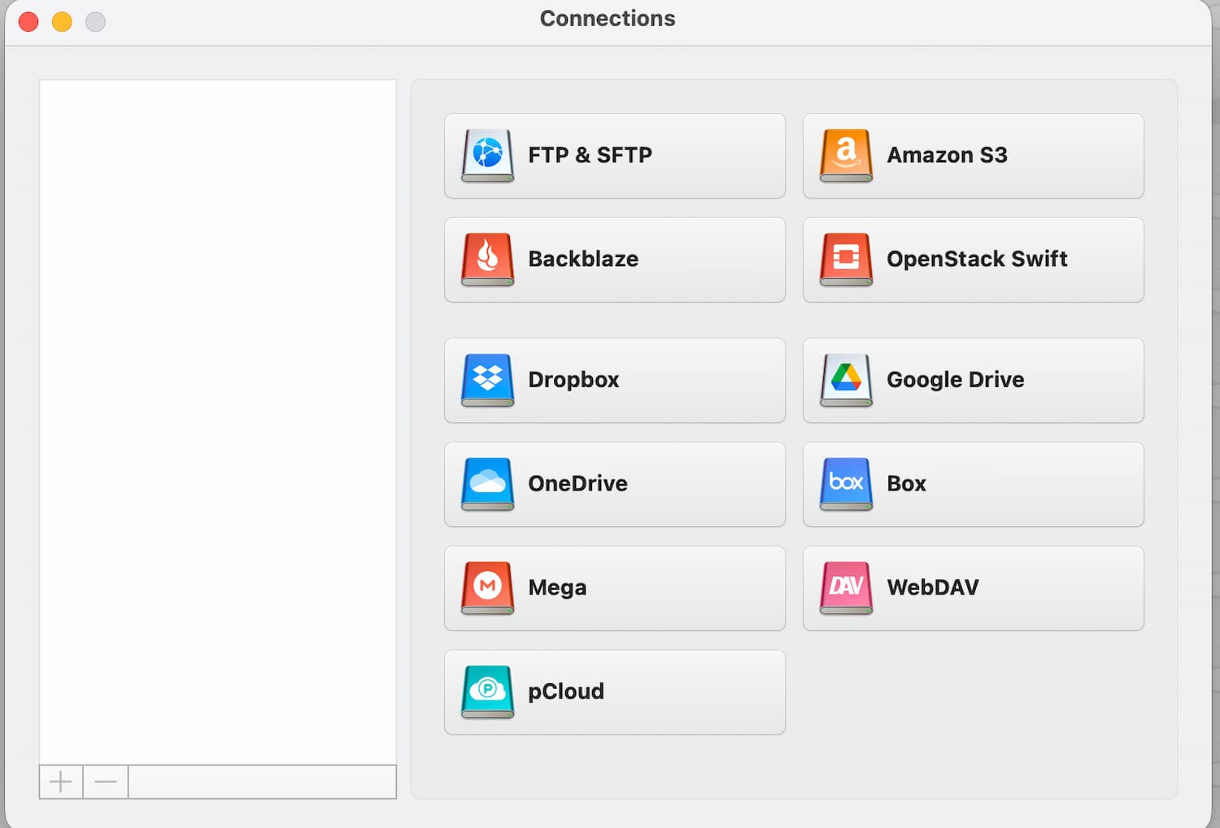
Task: Pick the pCloud teal drive icon
Action: pos(487,691)
